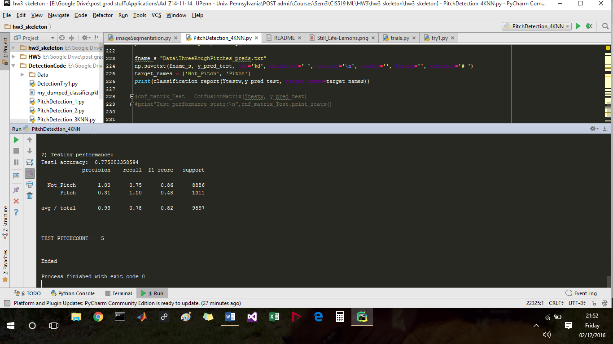
Task: Collapse the DetectionCode folder
Action: point(13,65)
